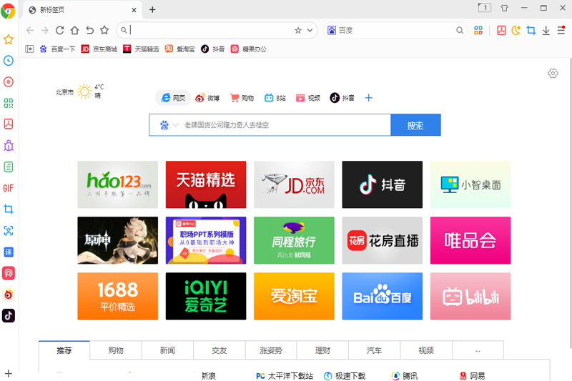Open the 同程旅行 tile
572x381 pixels.
(x=294, y=240)
